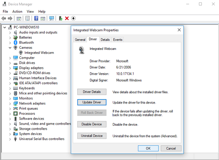This screenshot has width=219, height=160.
Task: Expand Universal Serial Bus controllers
Action: click(10, 139)
